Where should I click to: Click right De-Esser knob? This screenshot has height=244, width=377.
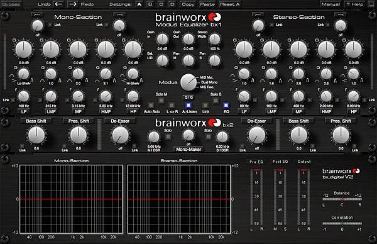pos(257,135)
